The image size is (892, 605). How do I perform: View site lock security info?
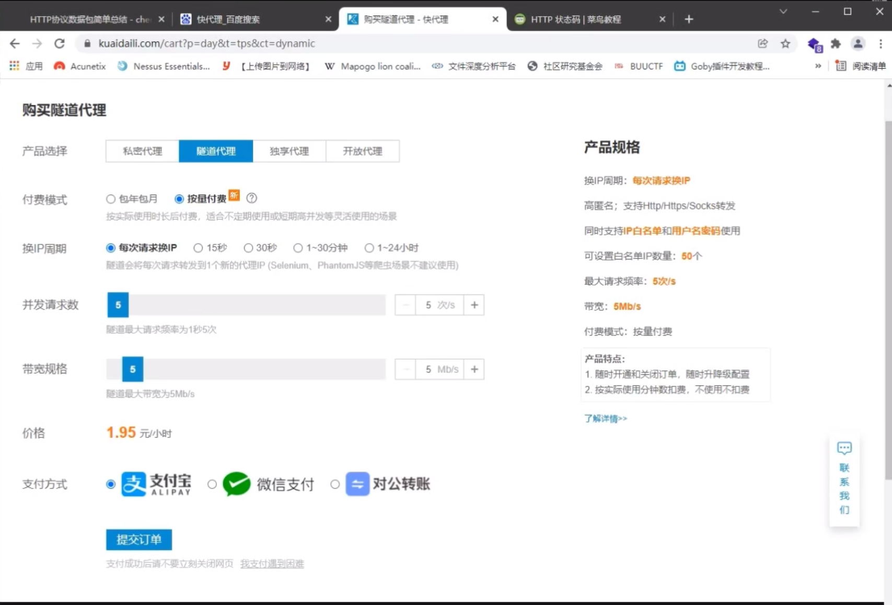pos(87,43)
